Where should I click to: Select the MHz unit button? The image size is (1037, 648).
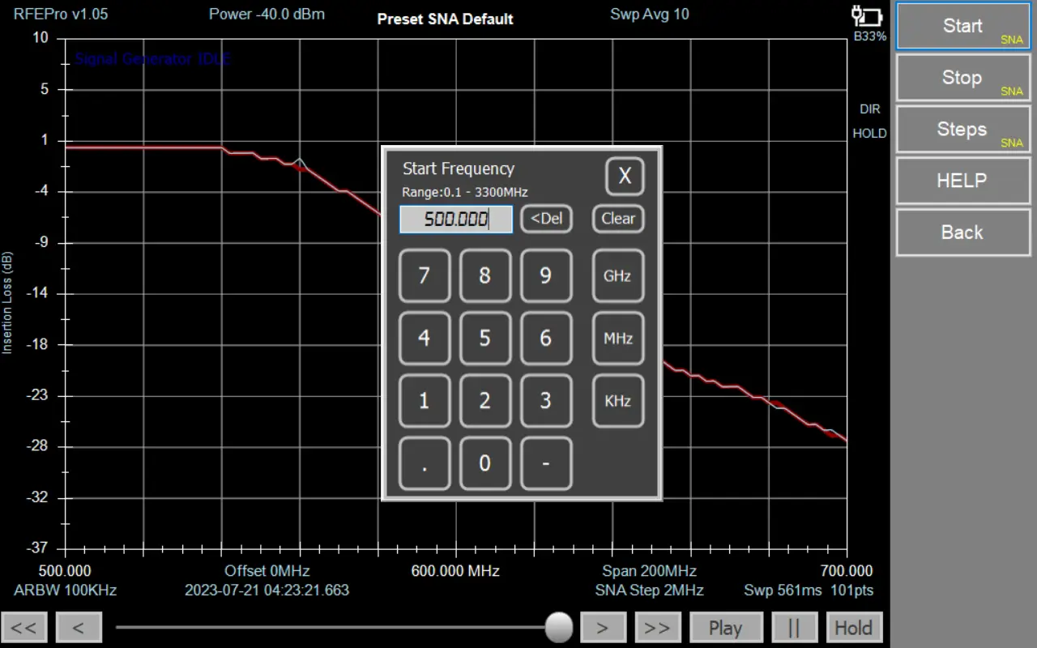tap(617, 339)
